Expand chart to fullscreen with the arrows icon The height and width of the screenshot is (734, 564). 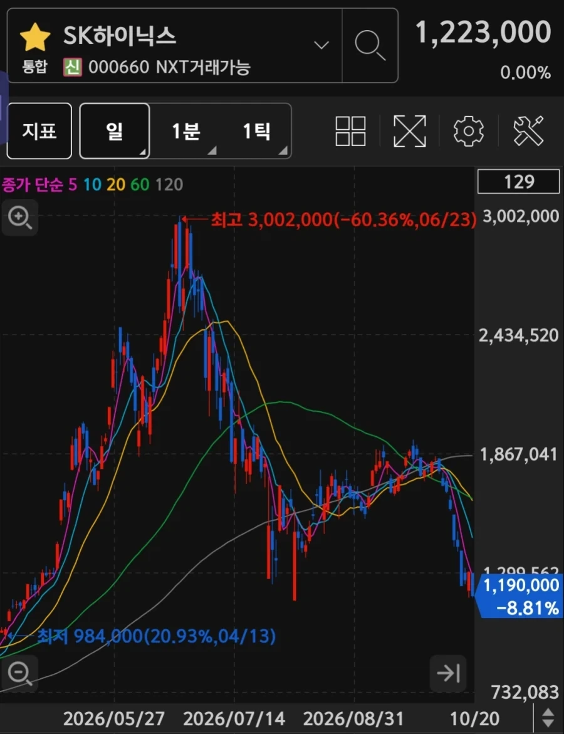[x=410, y=131]
